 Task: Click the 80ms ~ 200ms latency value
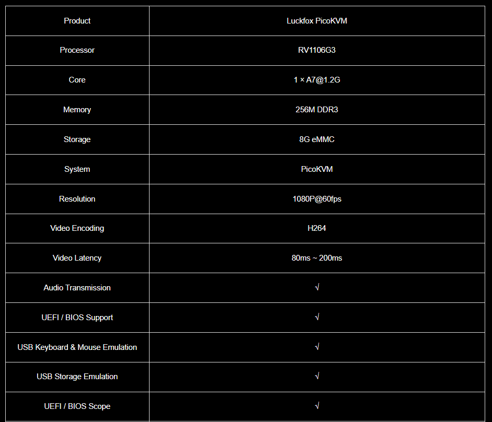[317, 258]
